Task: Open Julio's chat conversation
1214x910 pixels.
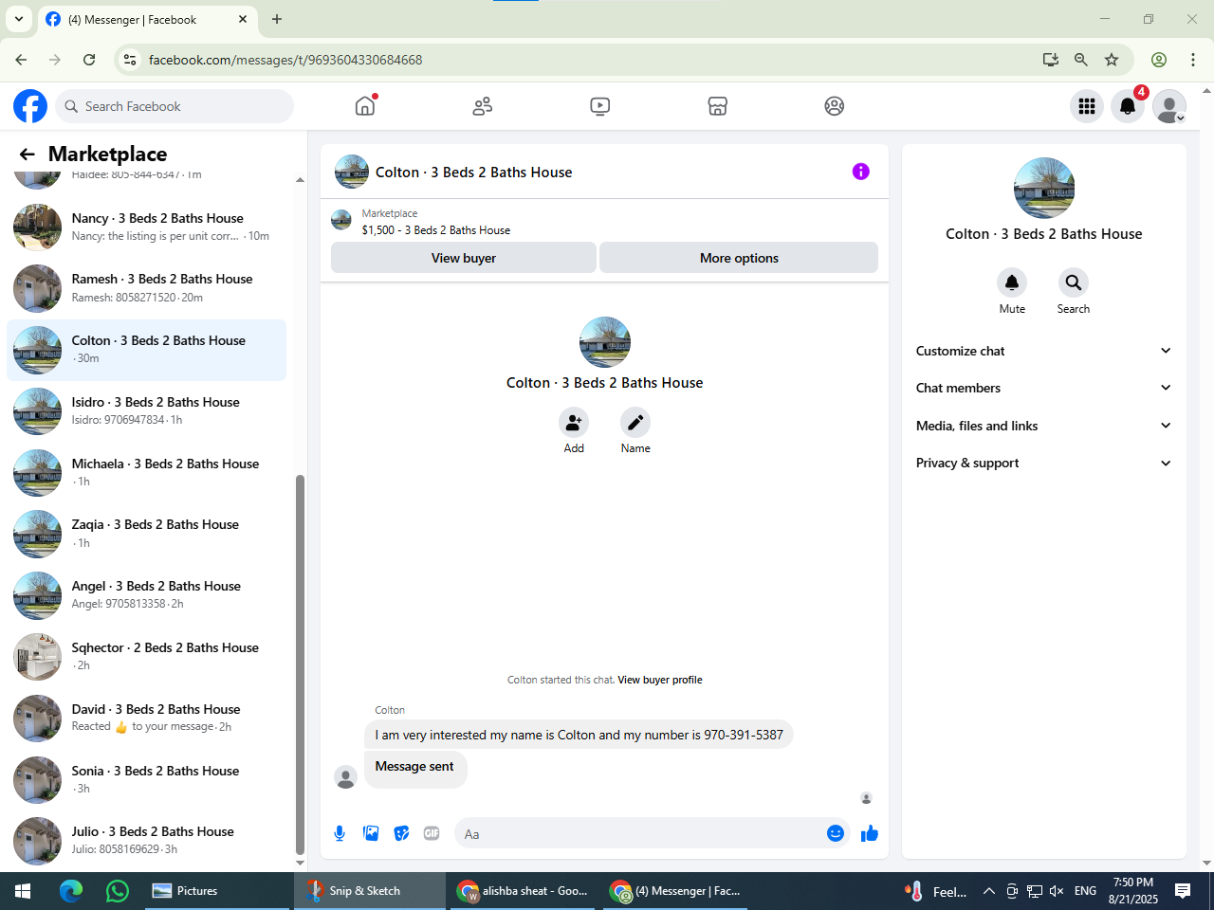Action: coord(146,841)
